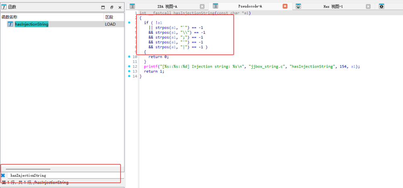Click the Pseudocode-A tab icon
Screen dimensions: 403x188
(215, 6)
